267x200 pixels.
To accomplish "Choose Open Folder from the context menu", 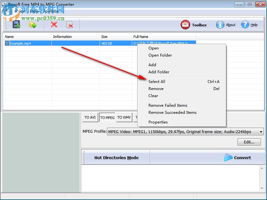I will [160, 55].
